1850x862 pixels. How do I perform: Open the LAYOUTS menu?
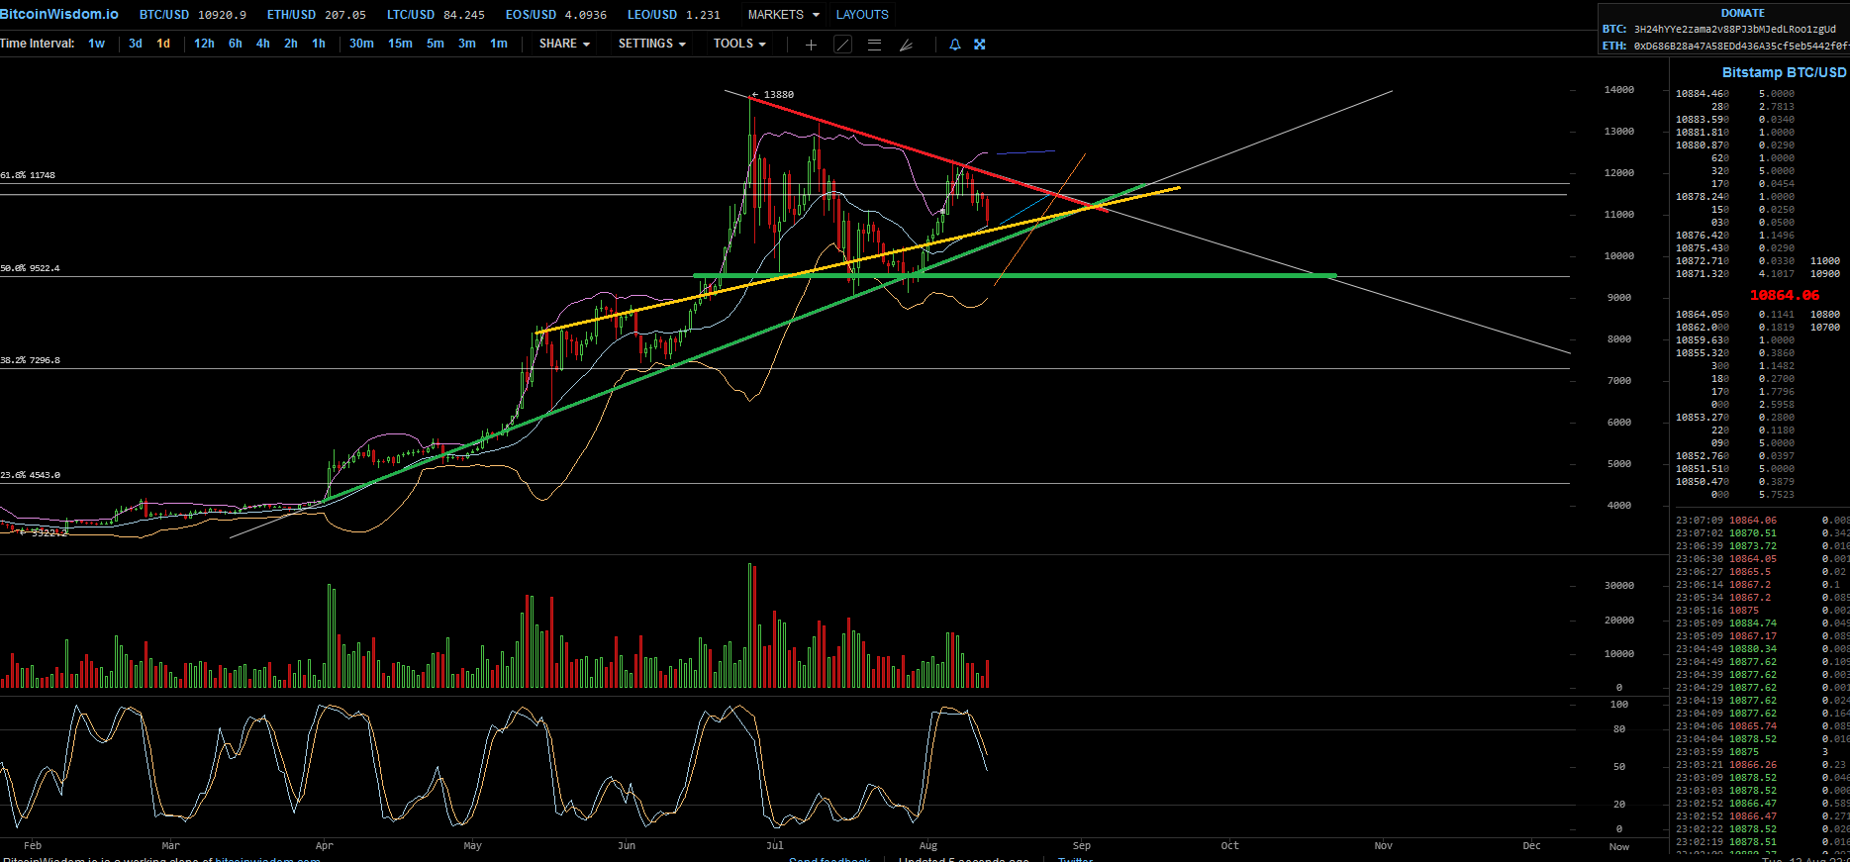click(x=862, y=15)
